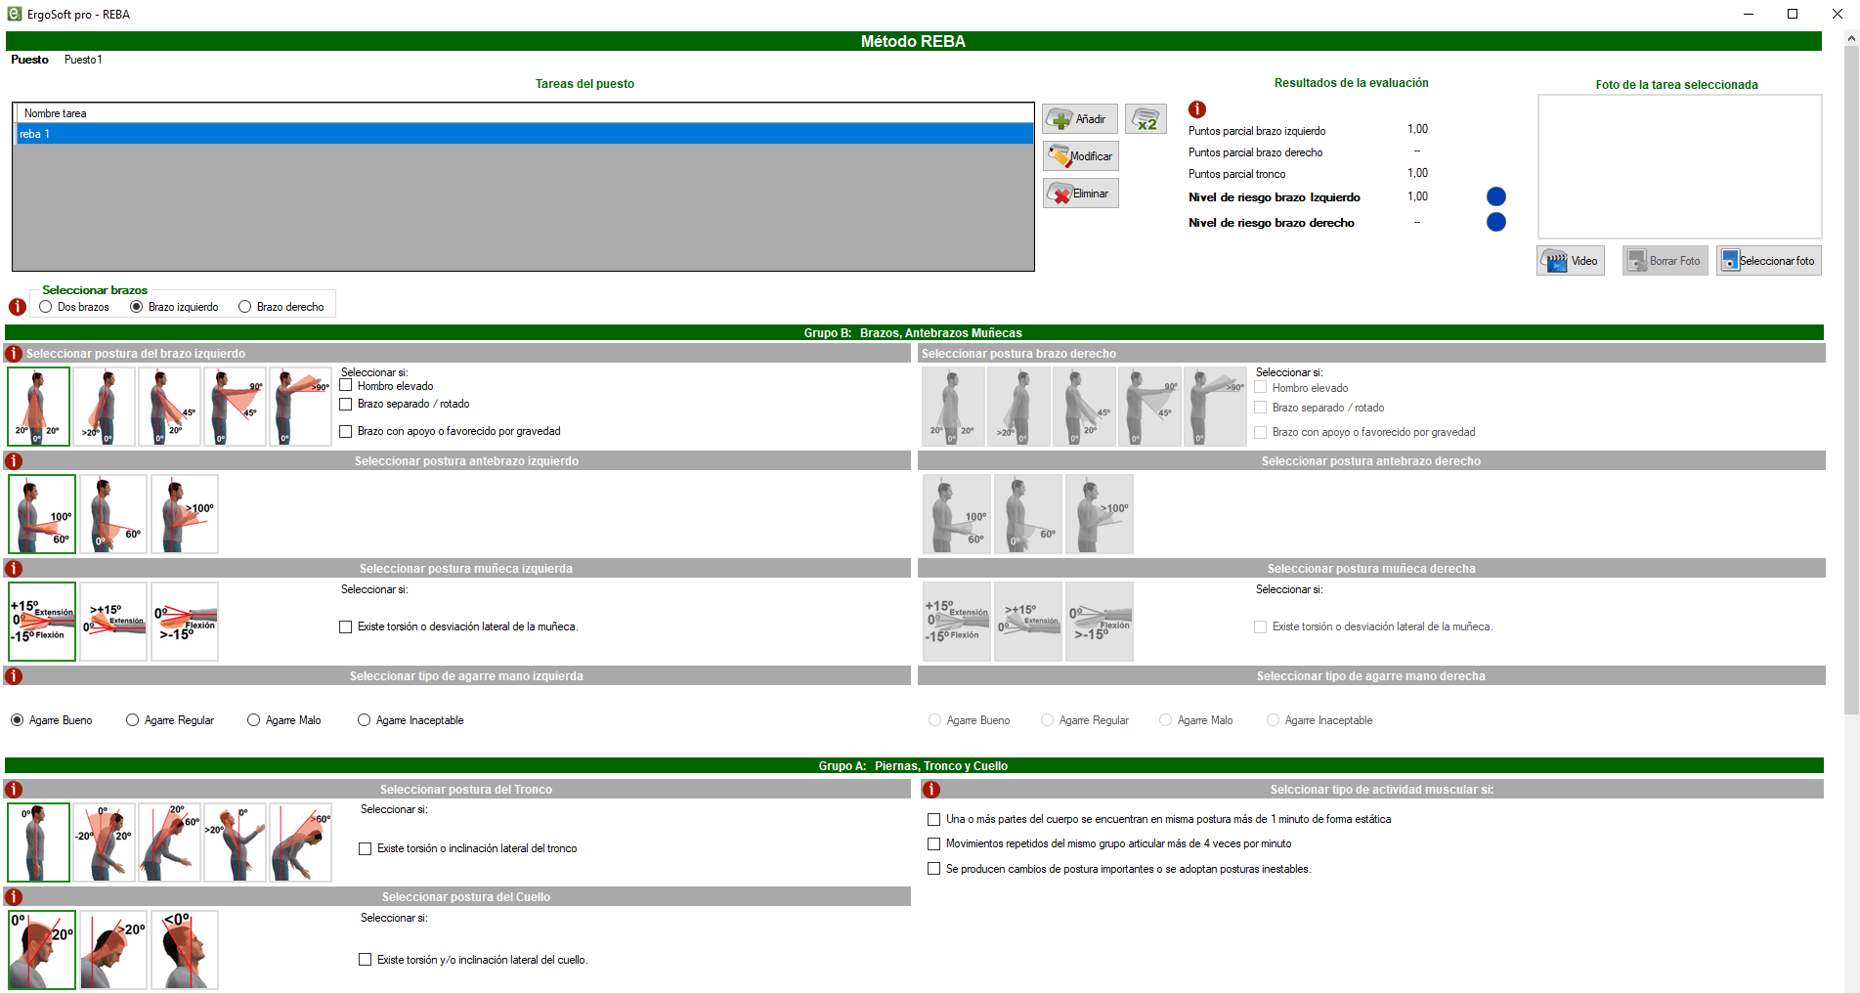
Task: Select left hand Agarre Malo
Action: pos(284,720)
